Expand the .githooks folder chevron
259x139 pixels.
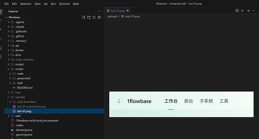pos(8,31)
